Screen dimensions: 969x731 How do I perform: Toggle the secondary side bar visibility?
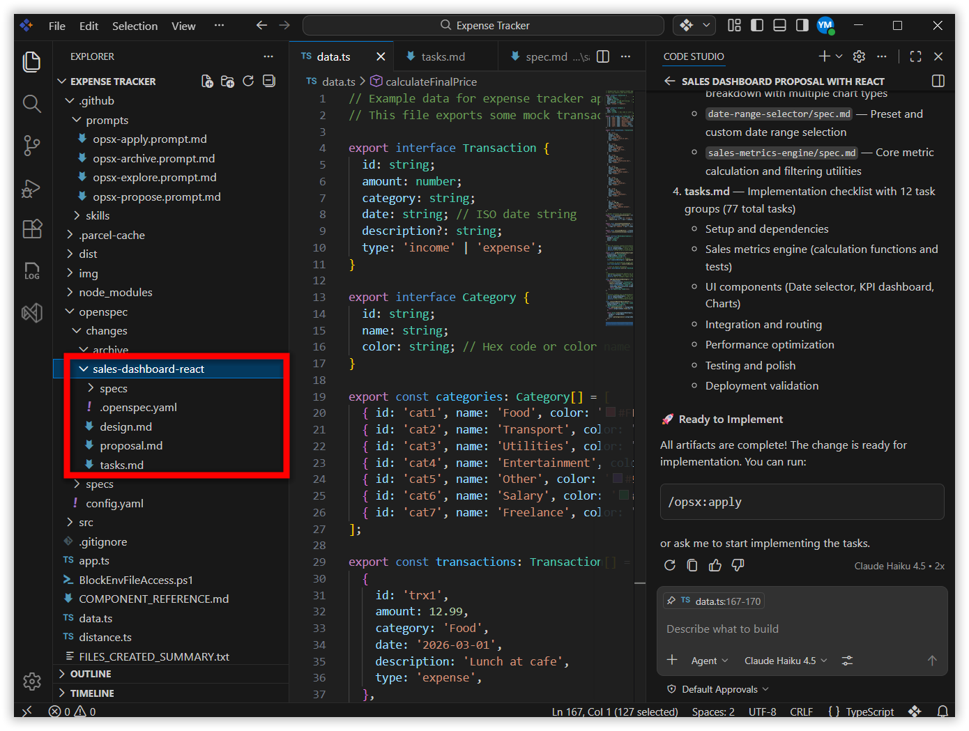coord(802,25)
